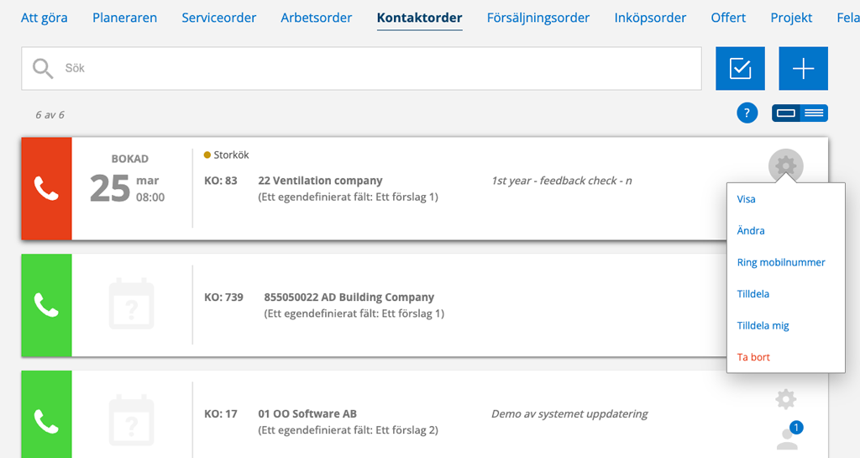Image resolution: width=860 pixels, height=458 pixels.
Task: Click the red phone icon for KO 83
Action: [x=47, y=188]
